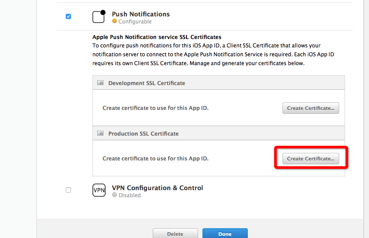Viewport: 369px width, 238px height.
Task: Click the orange Configurable status dot
Action: tap(115, 21)
